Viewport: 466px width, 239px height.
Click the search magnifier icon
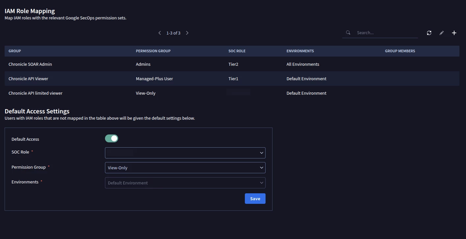(348, 33)
